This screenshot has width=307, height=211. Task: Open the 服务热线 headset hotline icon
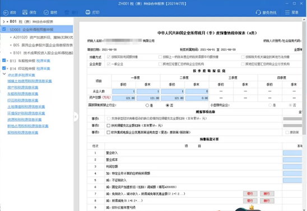click(258, 12)
